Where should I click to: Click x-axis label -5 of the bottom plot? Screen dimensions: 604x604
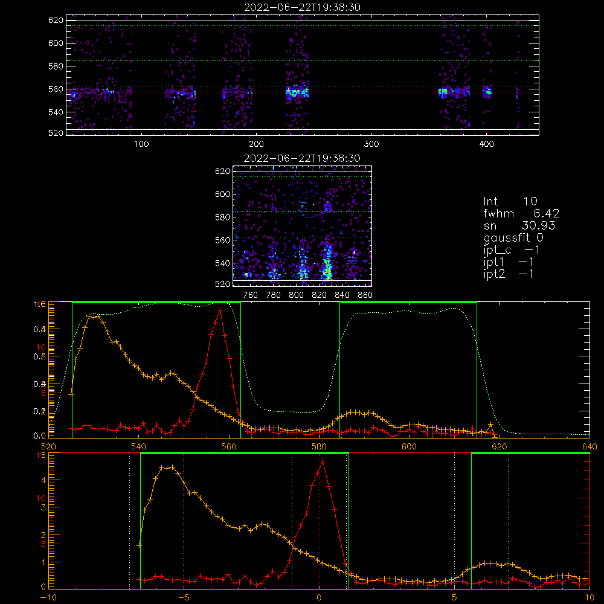[x=184, y=598]
